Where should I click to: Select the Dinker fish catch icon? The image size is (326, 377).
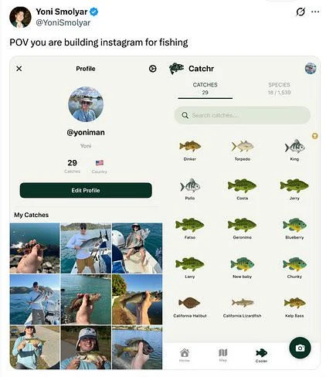190,146
